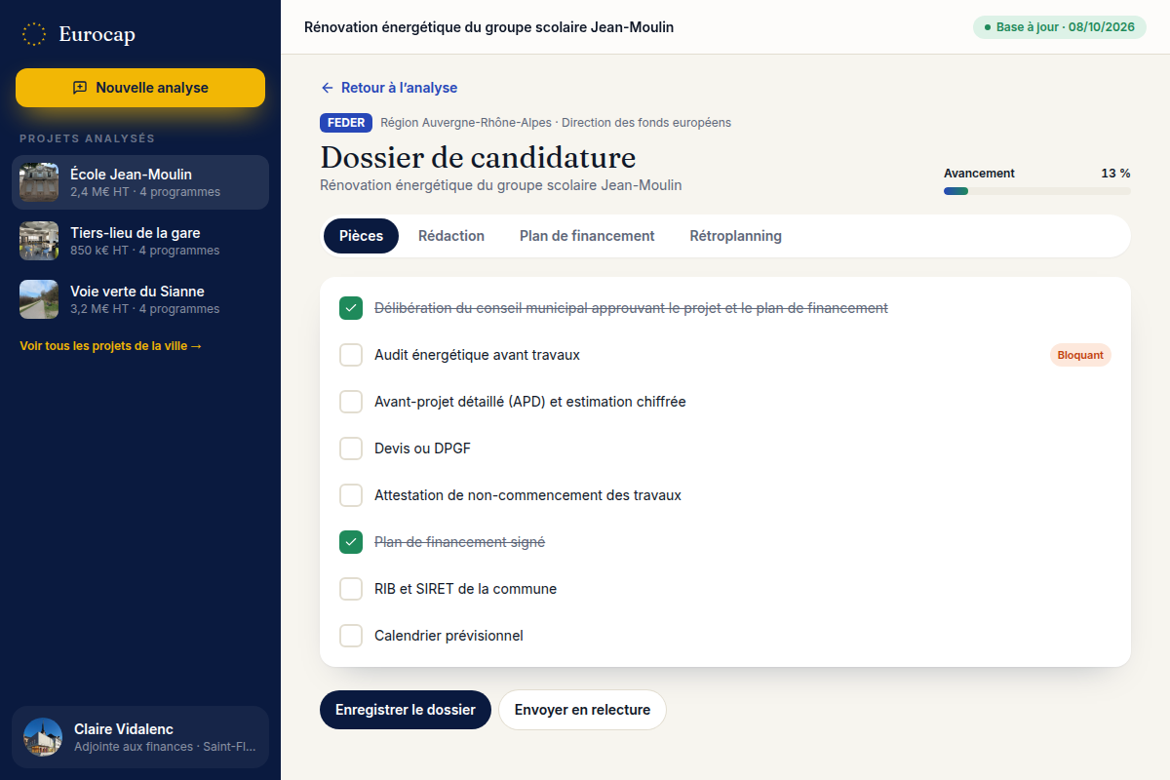Click Région Auvergne-Rhône-Alpes authority text

click(556, 123)
